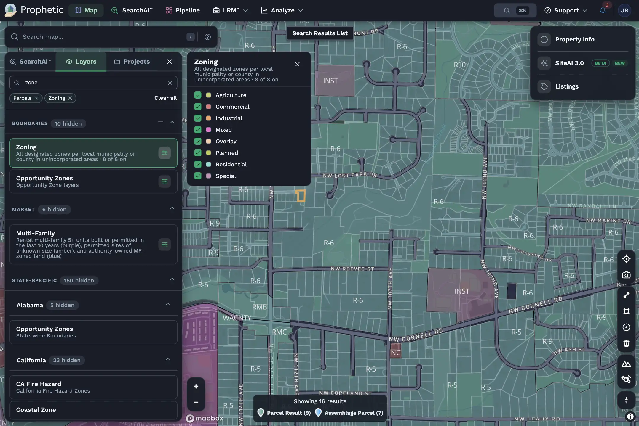The image size is (639, 426).
Task: Uncheck the Special zoning checkbox
Action: coord(198,176)
